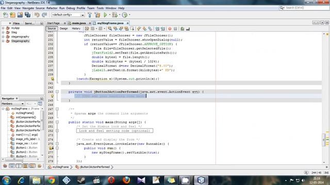The width and height of the screenshot is (330, 185).
Task: Toggle Rectangular Selection in editor toolbar
Action: [132, 29]
